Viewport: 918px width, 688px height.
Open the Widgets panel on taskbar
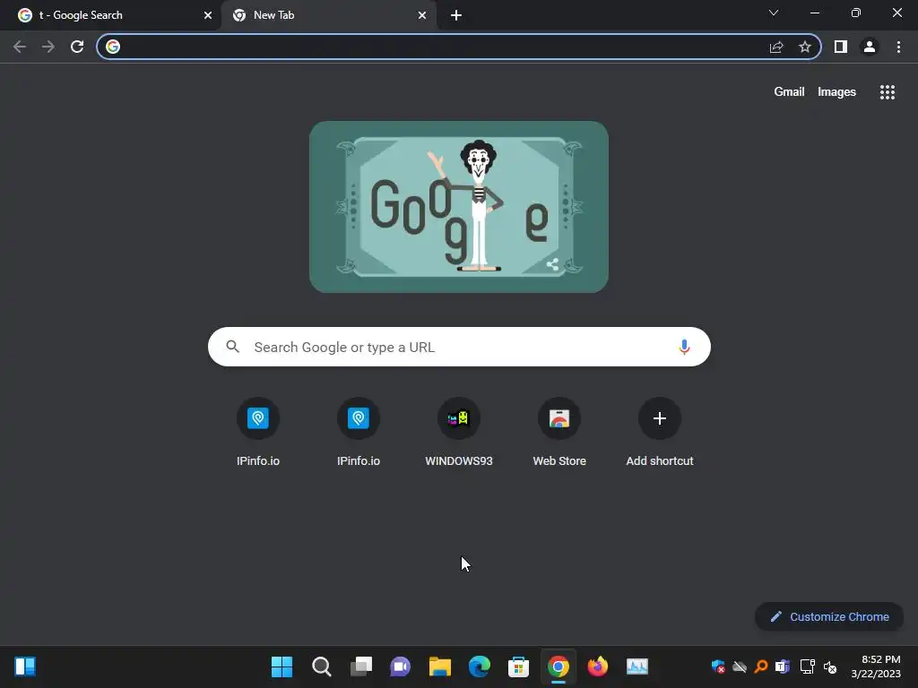point(25,666)
